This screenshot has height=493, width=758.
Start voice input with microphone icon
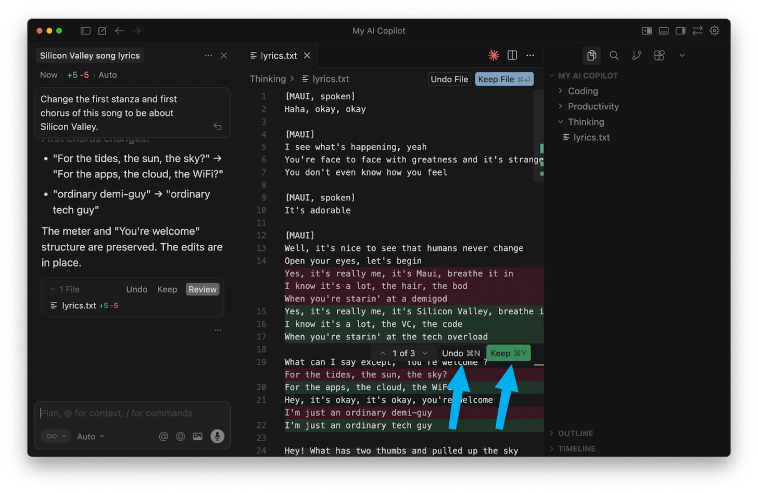217,436
